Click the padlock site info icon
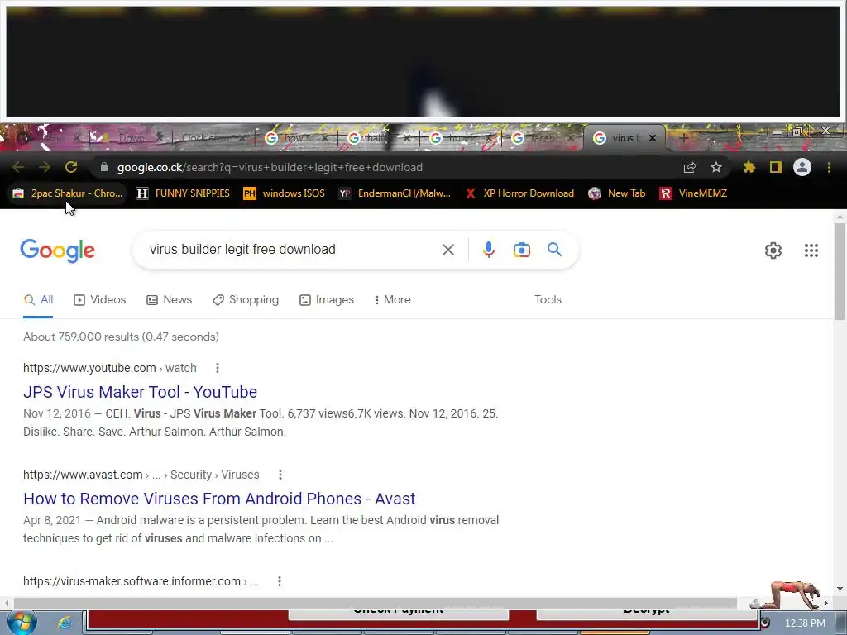847x635 pixels. tap(104, 167)
